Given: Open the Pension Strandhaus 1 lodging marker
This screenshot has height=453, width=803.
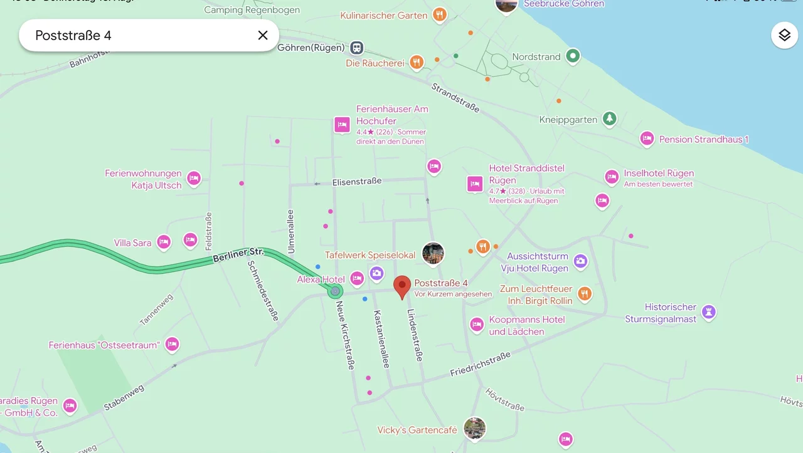Looking at the screenshot, I should pos(647,139).
